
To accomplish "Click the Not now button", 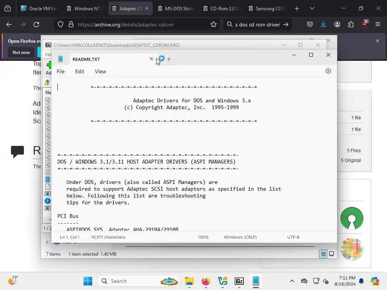I will [21, 52].
